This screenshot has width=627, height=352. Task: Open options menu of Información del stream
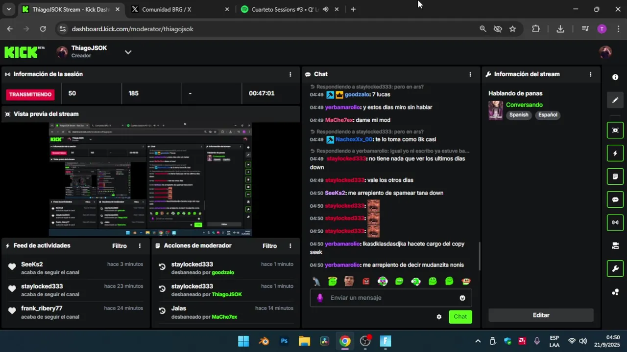[x=590, y=74]
